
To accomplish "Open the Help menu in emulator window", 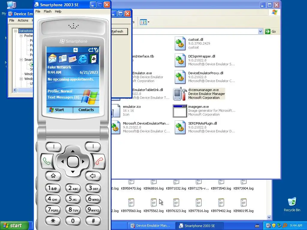I will [x=58, y=11].
